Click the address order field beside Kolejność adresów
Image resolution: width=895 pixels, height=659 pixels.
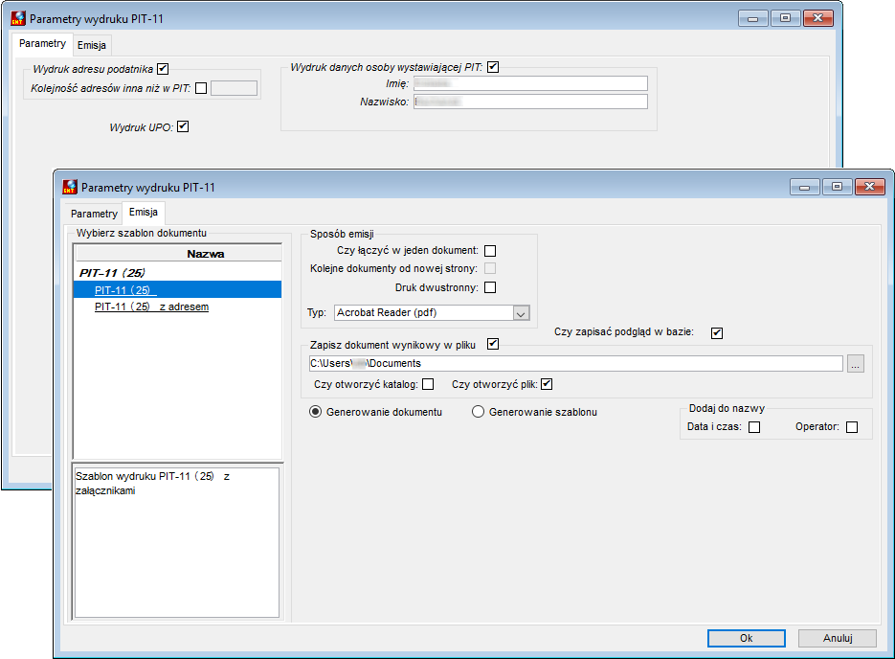click(234, 88)
